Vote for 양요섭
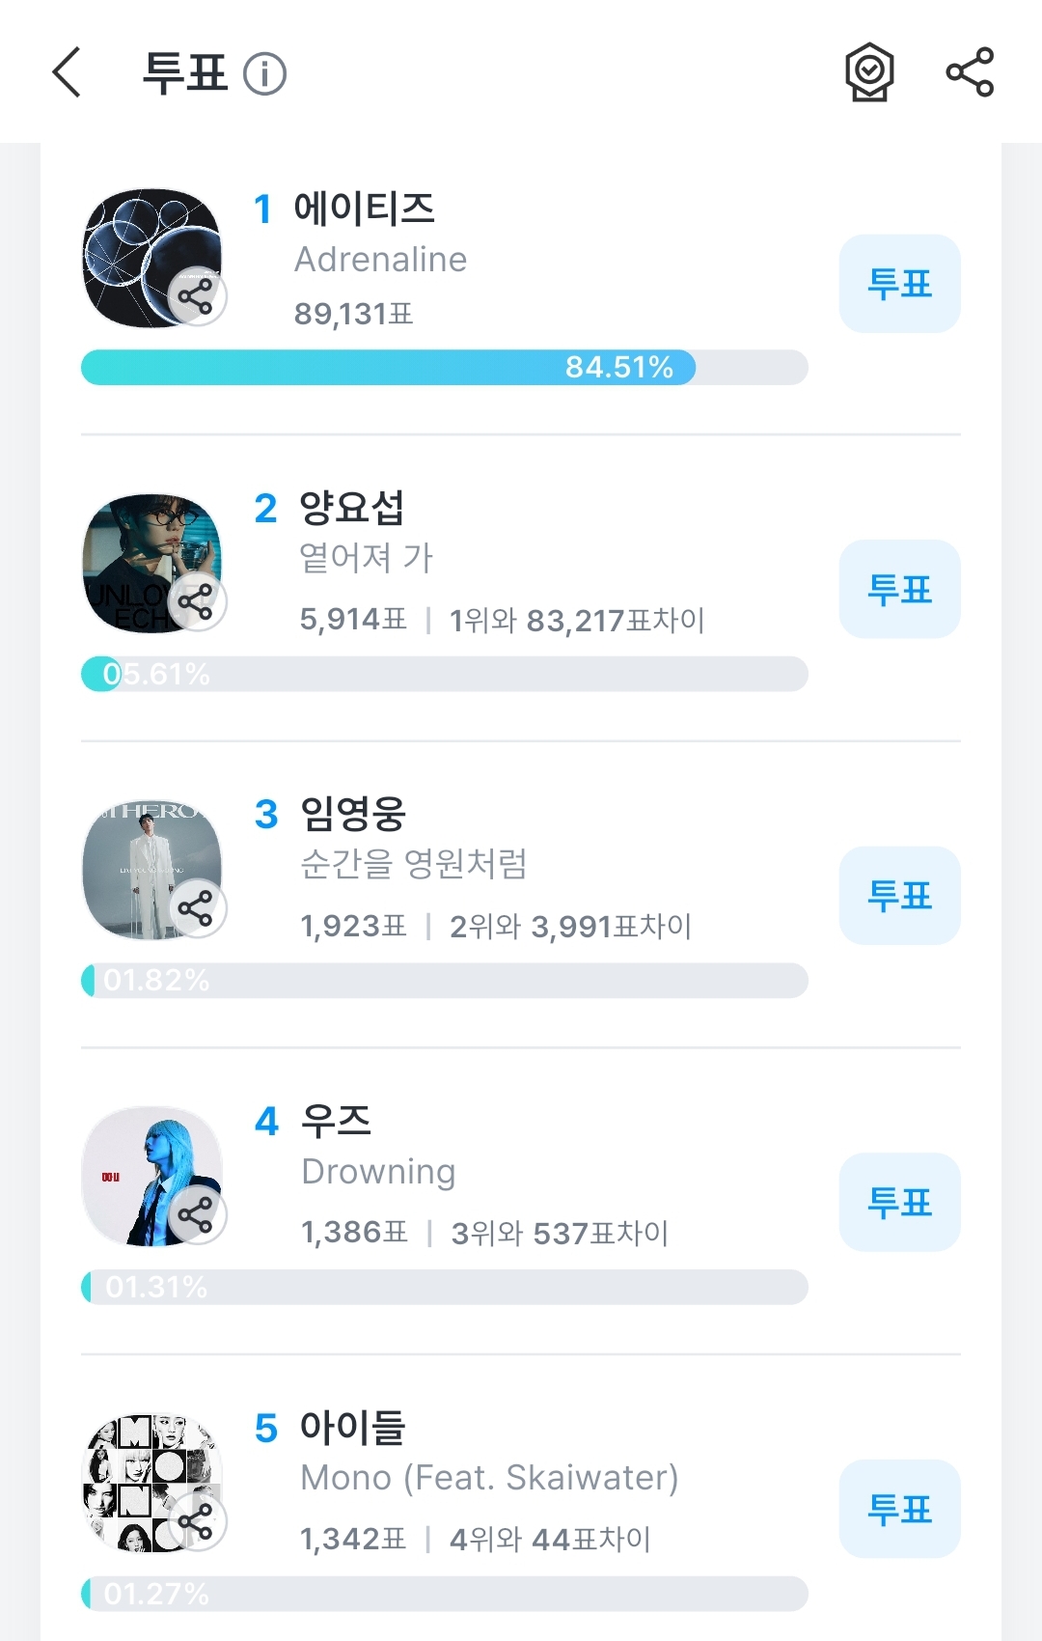This screenshot has height=1641, width=1042. point(899,589)
